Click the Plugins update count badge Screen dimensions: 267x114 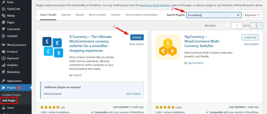(x=19, y=88)
